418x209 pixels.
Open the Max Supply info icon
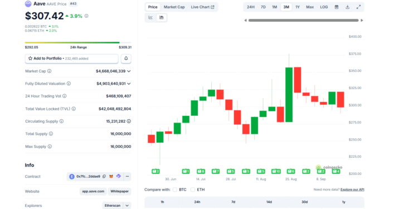tap(50, 147)
